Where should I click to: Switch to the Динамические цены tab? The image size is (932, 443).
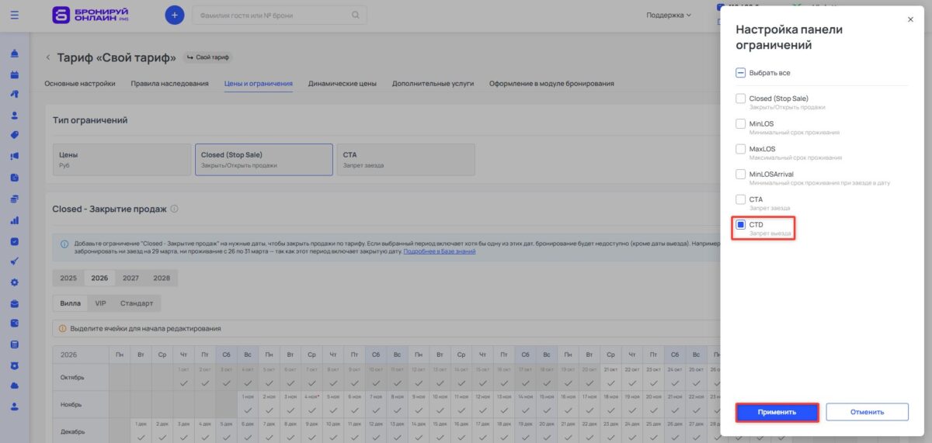click(343, 83)
